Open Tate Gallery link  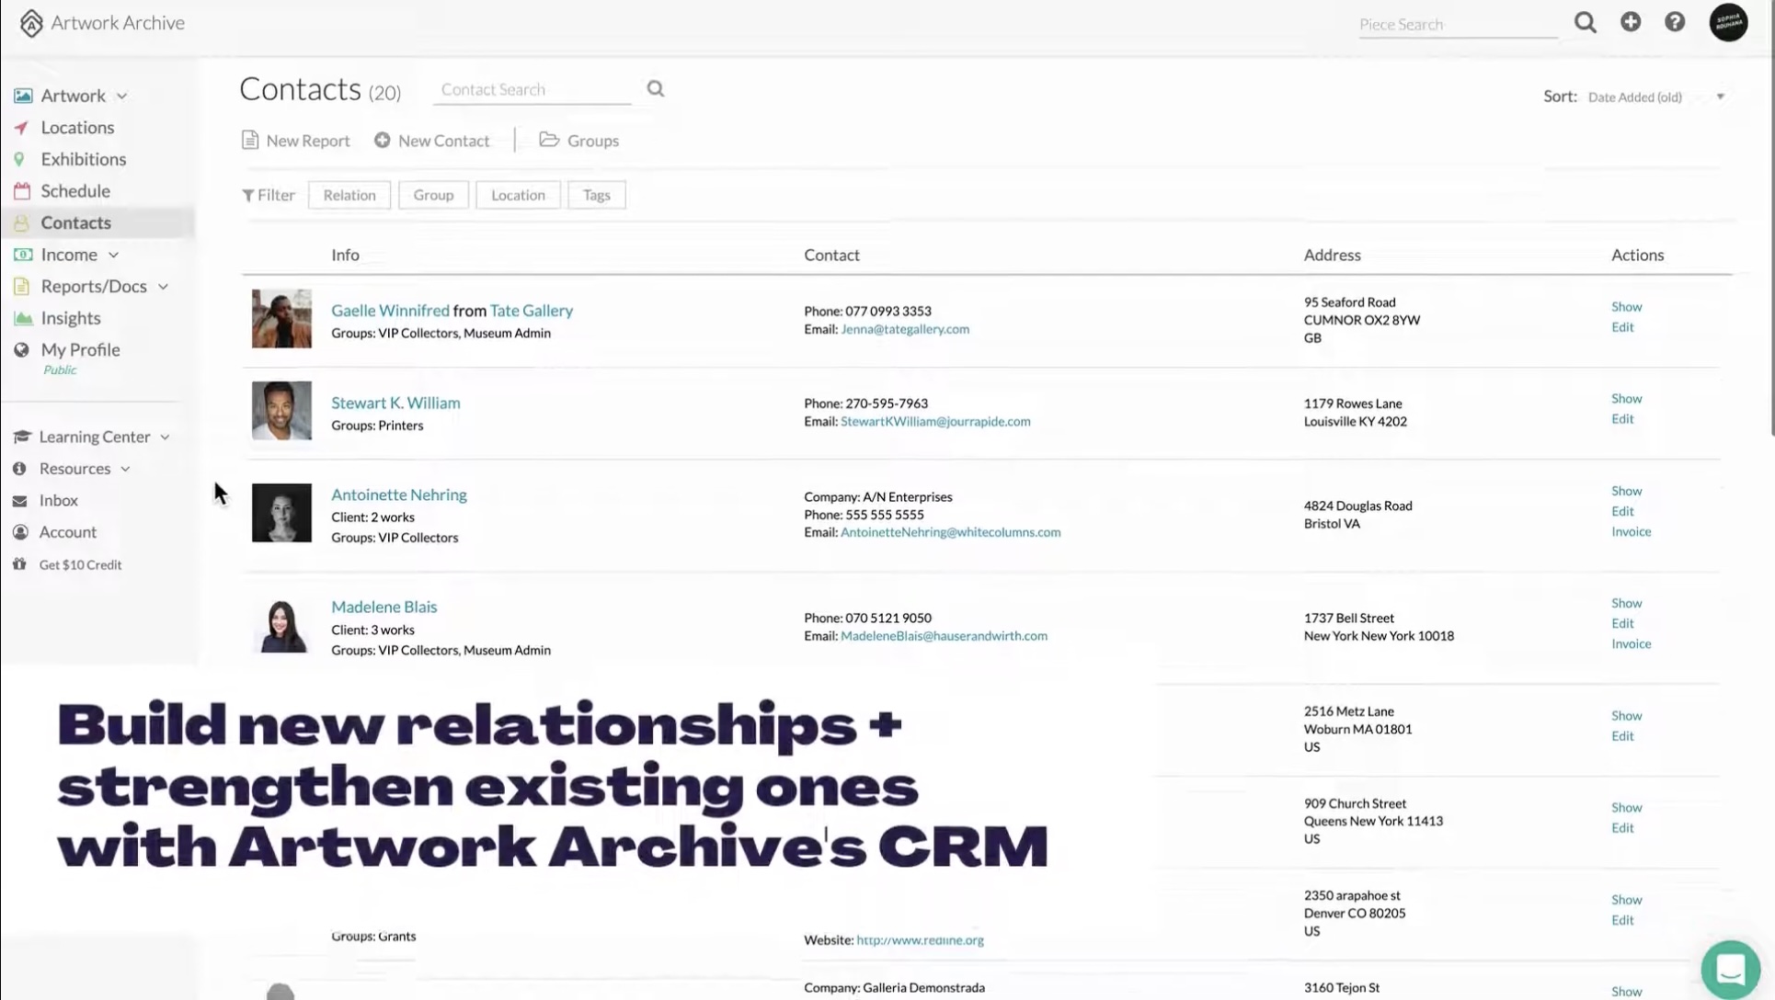pos(532,311)
